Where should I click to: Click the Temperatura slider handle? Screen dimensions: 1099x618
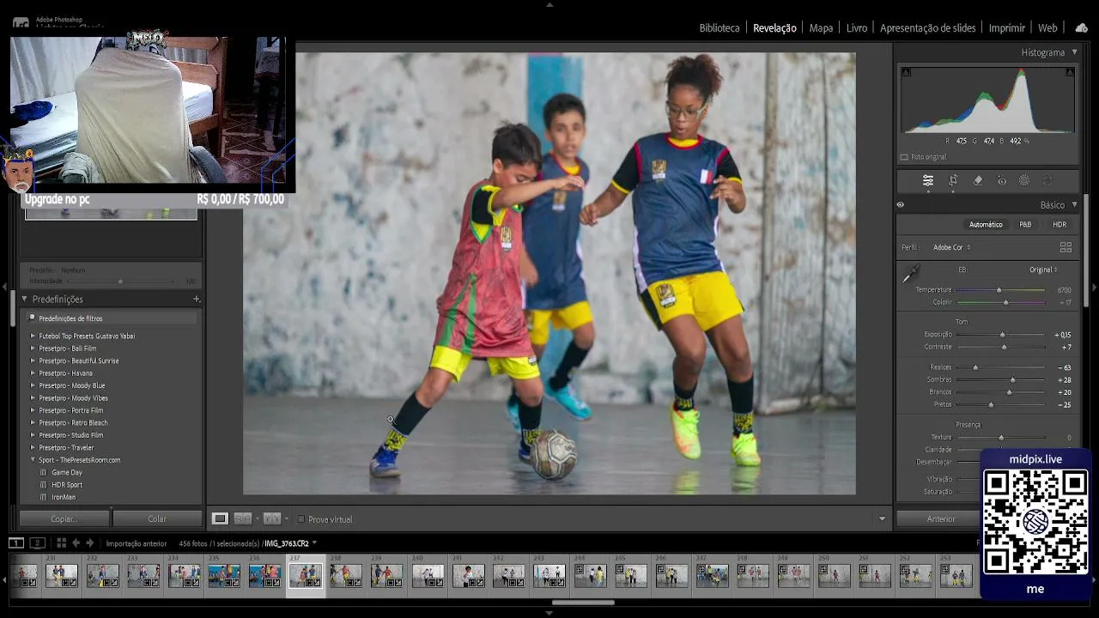point(999,290)
